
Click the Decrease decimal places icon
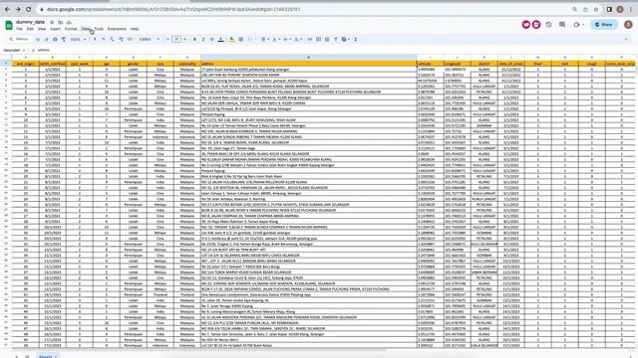[113, 40]
